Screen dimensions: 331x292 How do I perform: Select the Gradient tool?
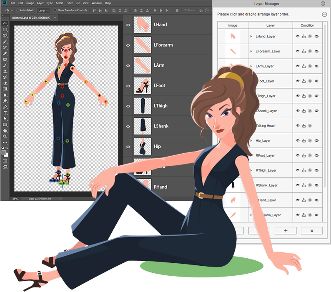(x=5, y=89)
